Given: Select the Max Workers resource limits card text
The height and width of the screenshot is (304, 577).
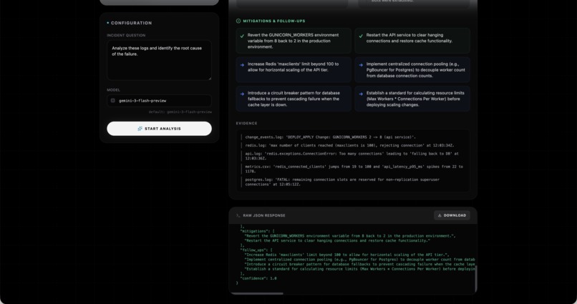Looking at the screenshot, I should 415,99.
